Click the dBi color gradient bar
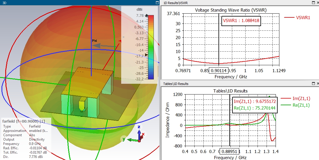Screen dimensions: 319x160 151,47
